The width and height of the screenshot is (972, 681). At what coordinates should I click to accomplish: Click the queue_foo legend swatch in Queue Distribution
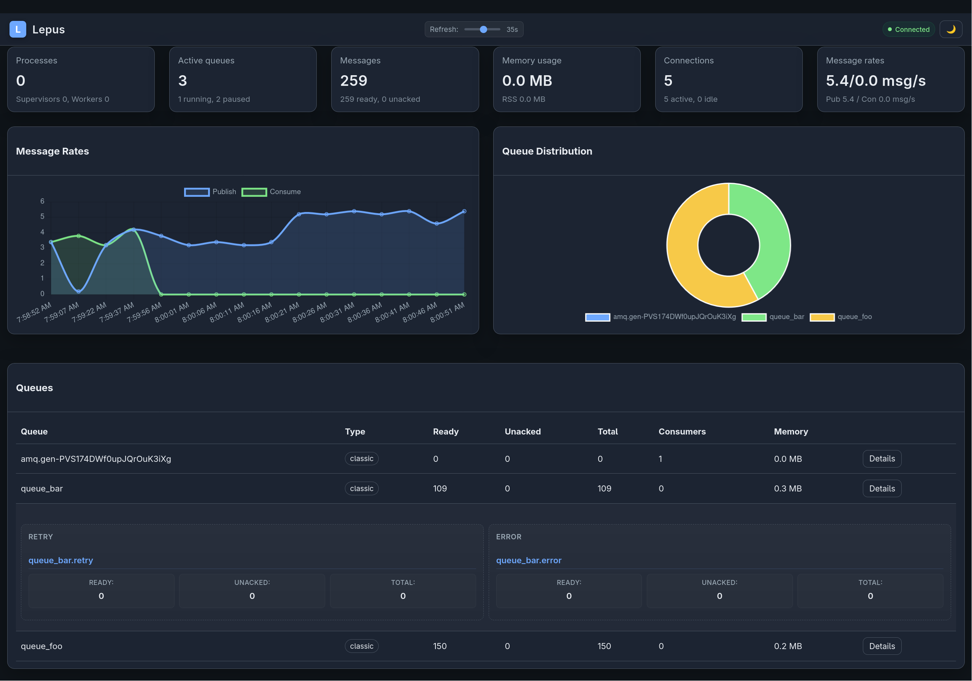(x=822, y=317)
